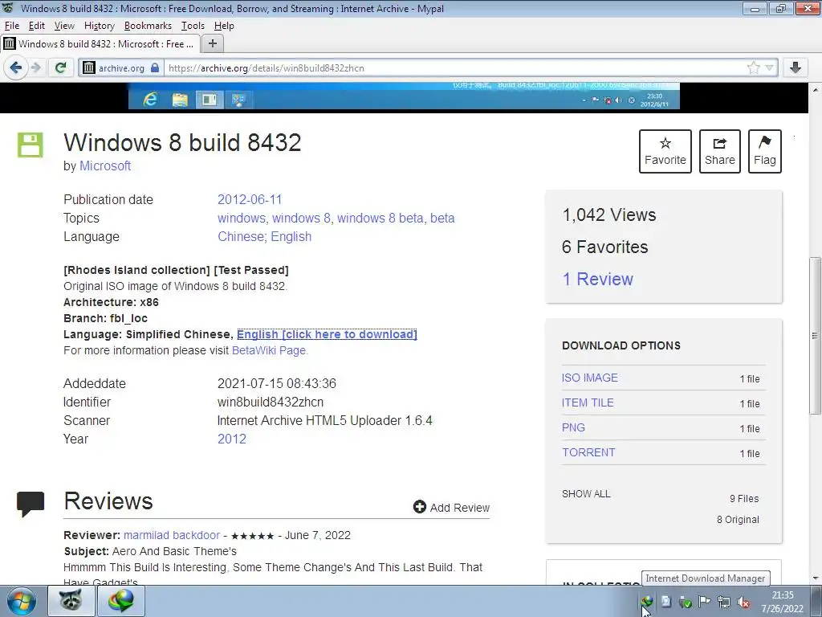The height and width of the screenshot is (617, 822).
Task: Download the ISO IMAGE option
Action: click(x=590, y=378)
